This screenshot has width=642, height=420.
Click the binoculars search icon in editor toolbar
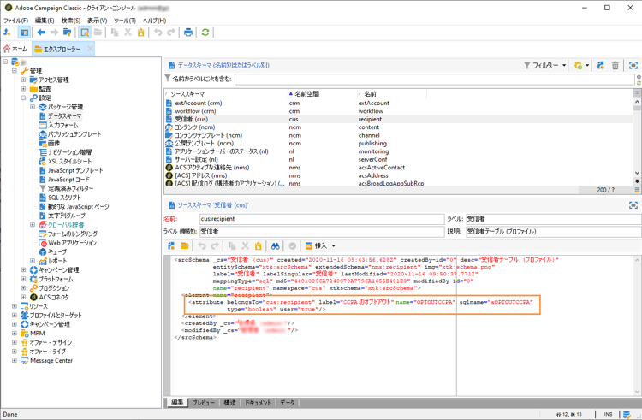click(276, 246)
